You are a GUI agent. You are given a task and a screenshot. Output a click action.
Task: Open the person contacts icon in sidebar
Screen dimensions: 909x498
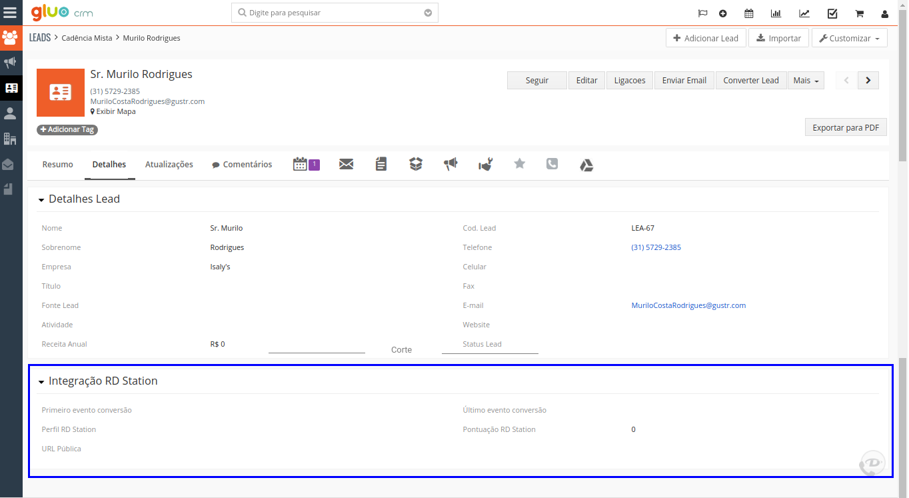(10, 113)
